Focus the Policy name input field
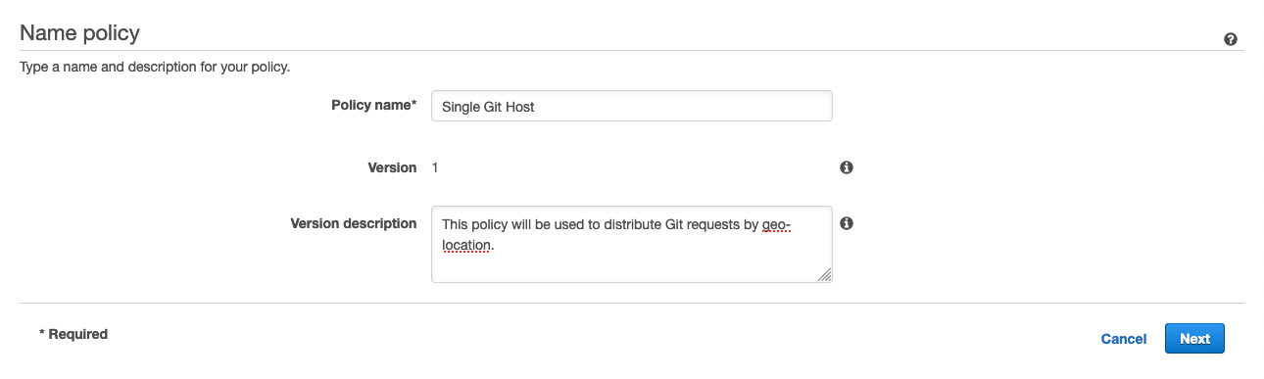1264x379 pixels. pyautogui.click(x=632, y=106)
